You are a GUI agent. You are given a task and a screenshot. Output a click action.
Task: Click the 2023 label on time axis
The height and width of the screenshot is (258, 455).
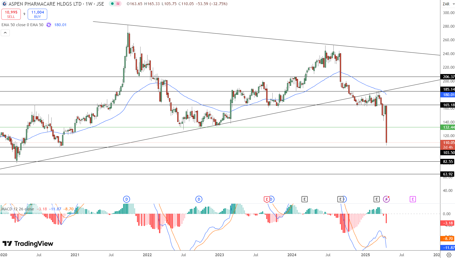[x=220, y=255]
